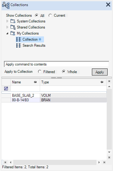The image size is (113, 171).
Task: Select the Collection tree item
Action: pos(30,39)
